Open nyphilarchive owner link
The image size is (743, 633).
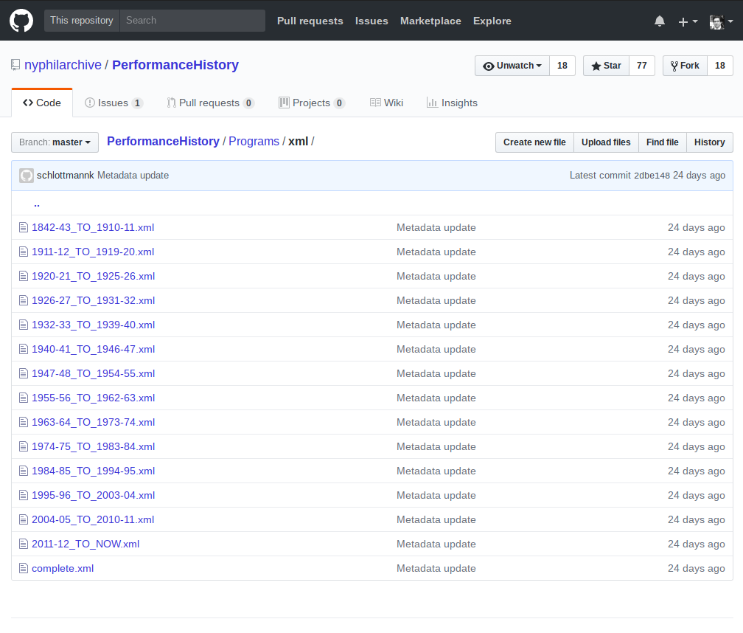tap(63, 65)
